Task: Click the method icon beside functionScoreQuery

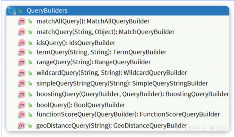Action: [22, 115]
